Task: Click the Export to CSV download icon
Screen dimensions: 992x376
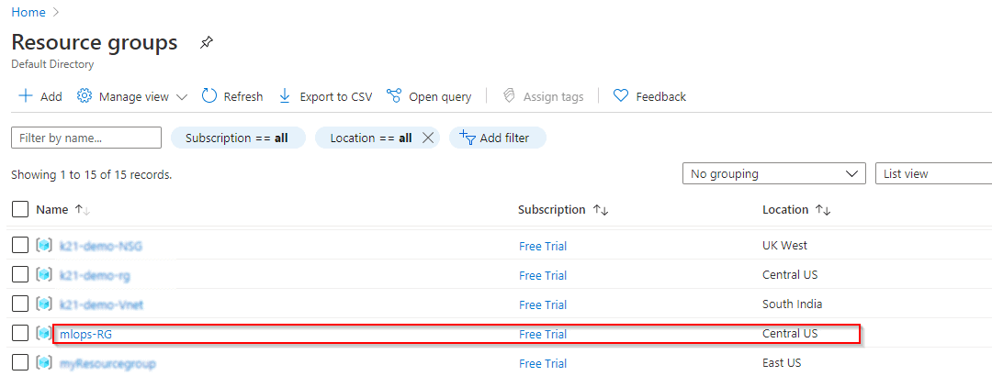Action: pyautogui.click(x=285, y=96)
